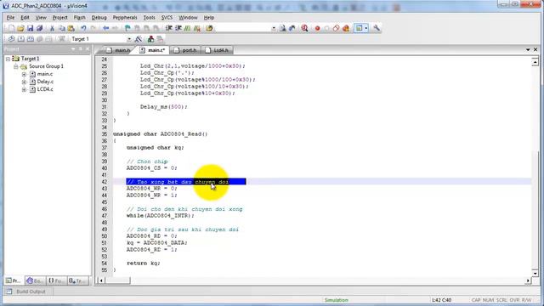
Task: Select the main.c* editor tab
Action: point(152,50)
